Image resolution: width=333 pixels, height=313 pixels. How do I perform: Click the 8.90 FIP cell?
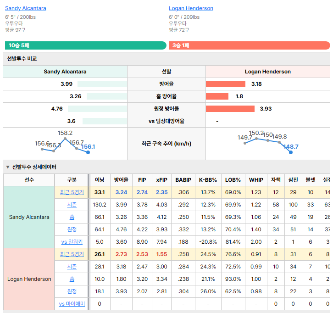142,242
